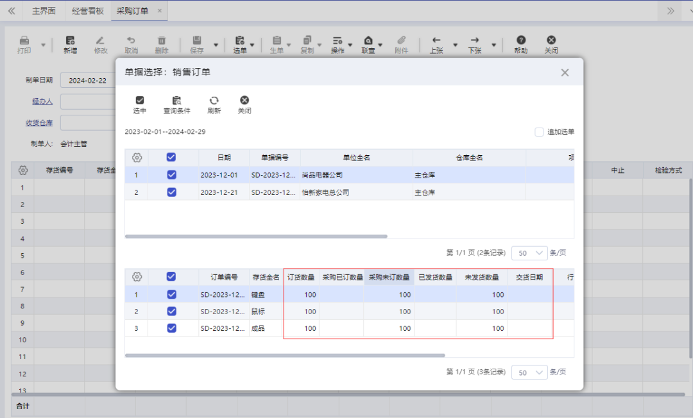Click 查询条件 icon in the dialog
The height and width of the screenshot is (418, 693).
(x=177, y=104)
